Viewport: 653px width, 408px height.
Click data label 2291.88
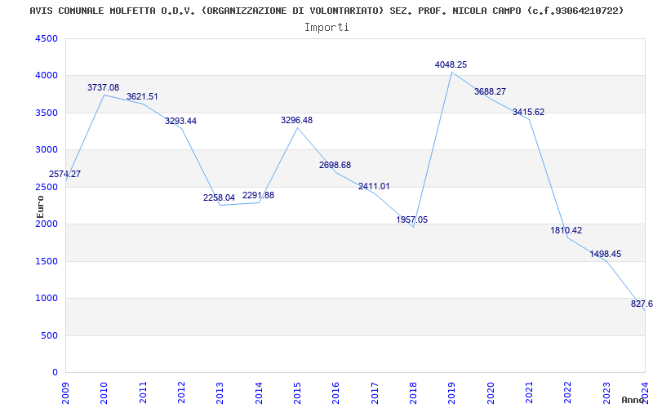coord(258,195)
